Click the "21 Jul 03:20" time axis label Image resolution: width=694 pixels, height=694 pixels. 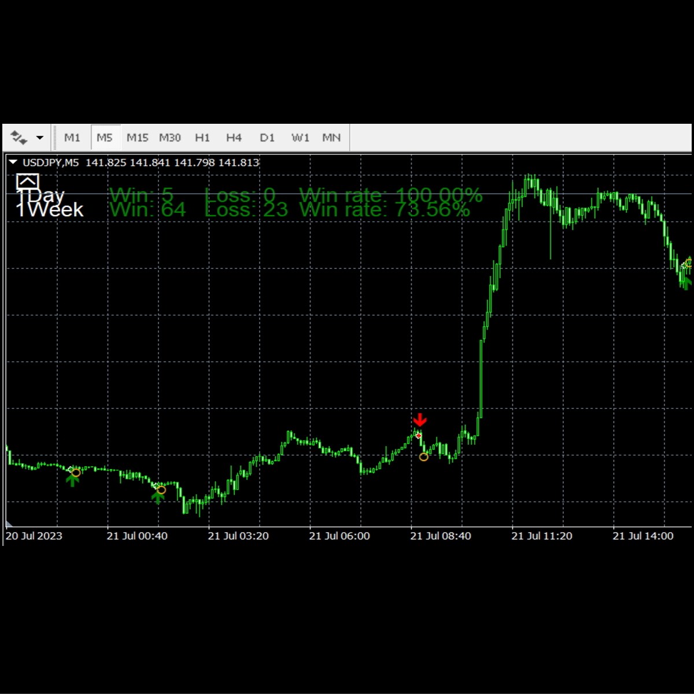238,536
